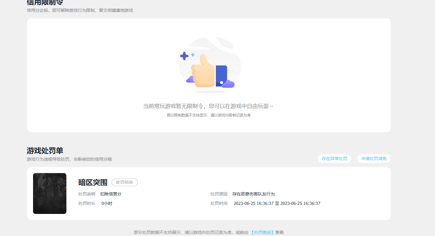Screen dimensions: 435x236
Task: Click the penalty time range 2023-06-25
Action: tap(277, 203)
